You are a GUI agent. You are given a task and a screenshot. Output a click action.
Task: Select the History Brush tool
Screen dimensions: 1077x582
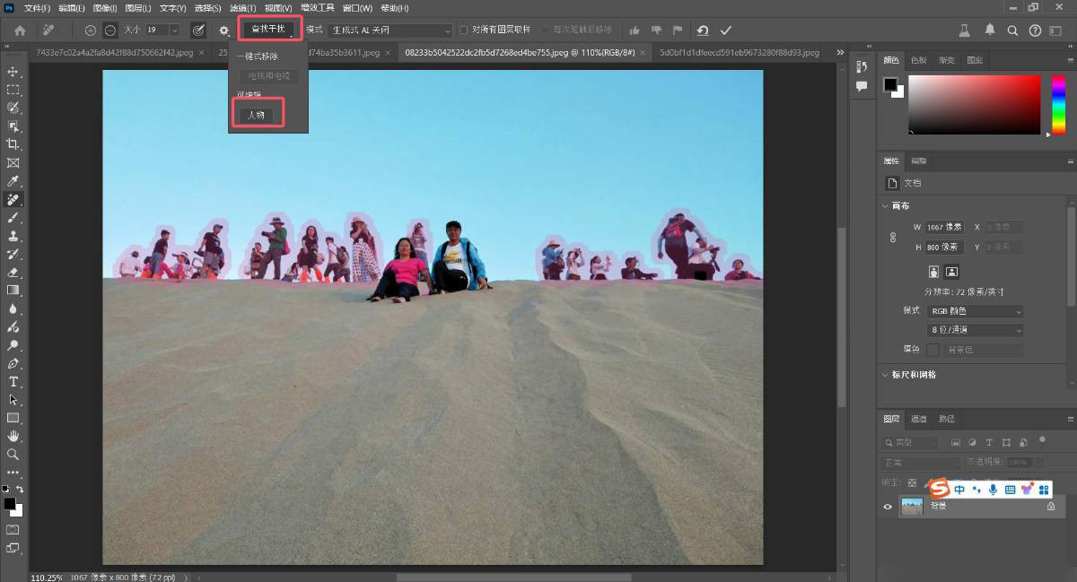(13, 255)
